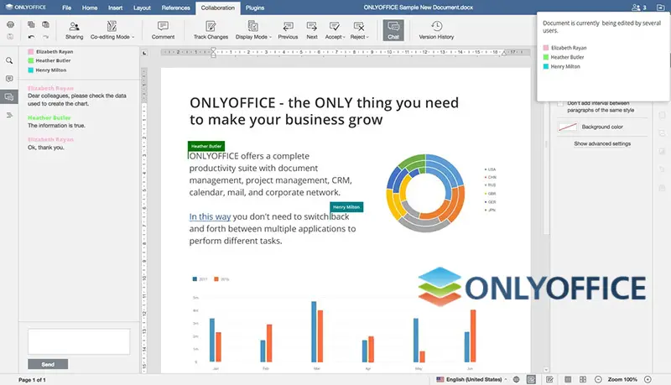The image size is (671, 385).
Task: Switch to the Plugins tab
Action: point(255,8)
